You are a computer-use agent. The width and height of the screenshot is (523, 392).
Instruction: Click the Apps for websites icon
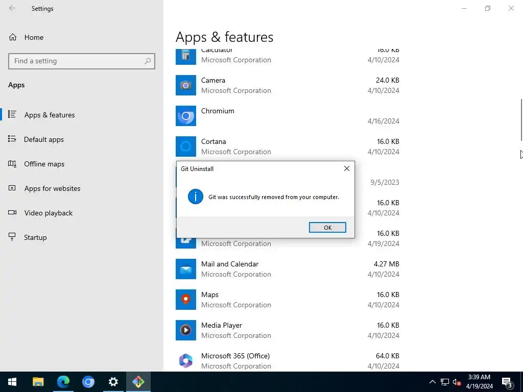pyautogui.click(x=12, y=188)
